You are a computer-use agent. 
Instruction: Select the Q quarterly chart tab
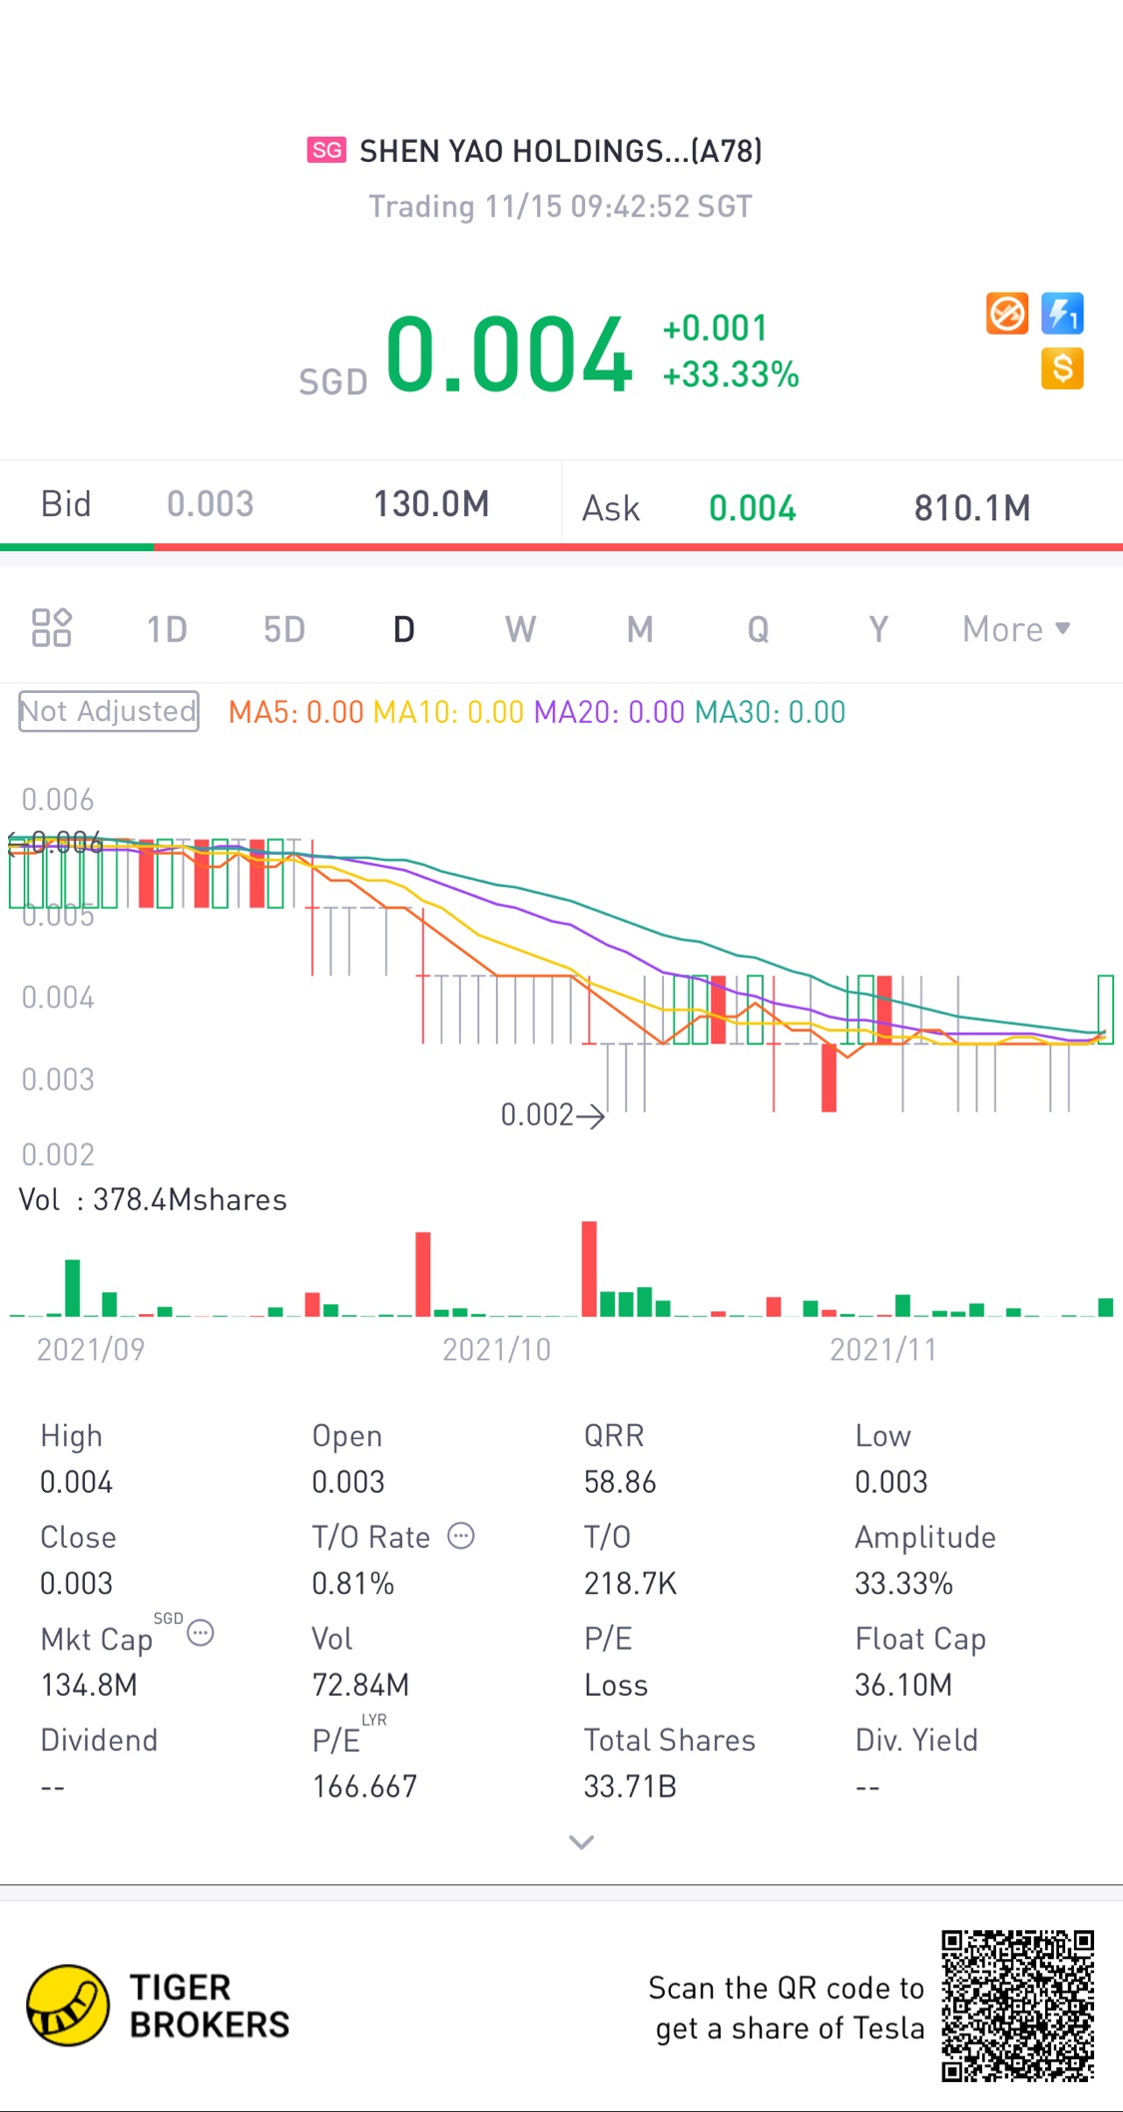[759, 629]
